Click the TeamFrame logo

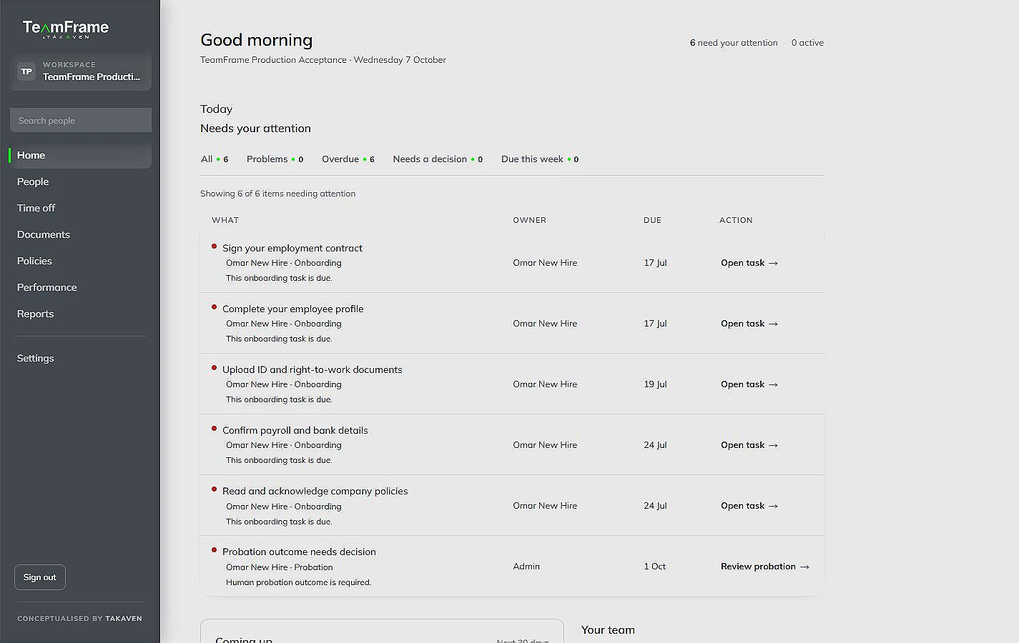[x=66, y=29]
